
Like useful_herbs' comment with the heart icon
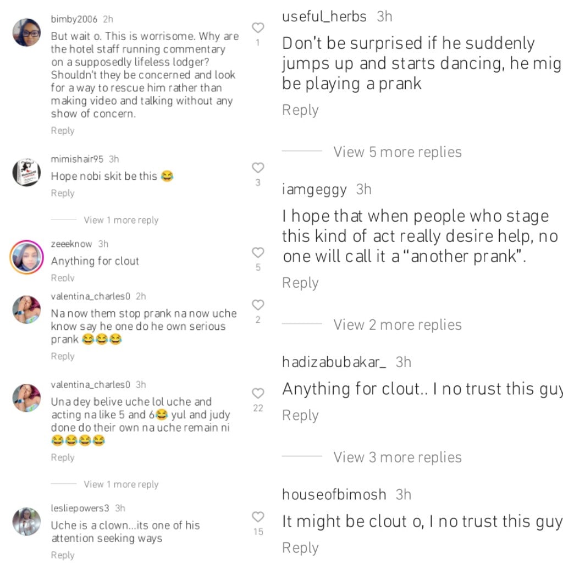tap(258, 26)
